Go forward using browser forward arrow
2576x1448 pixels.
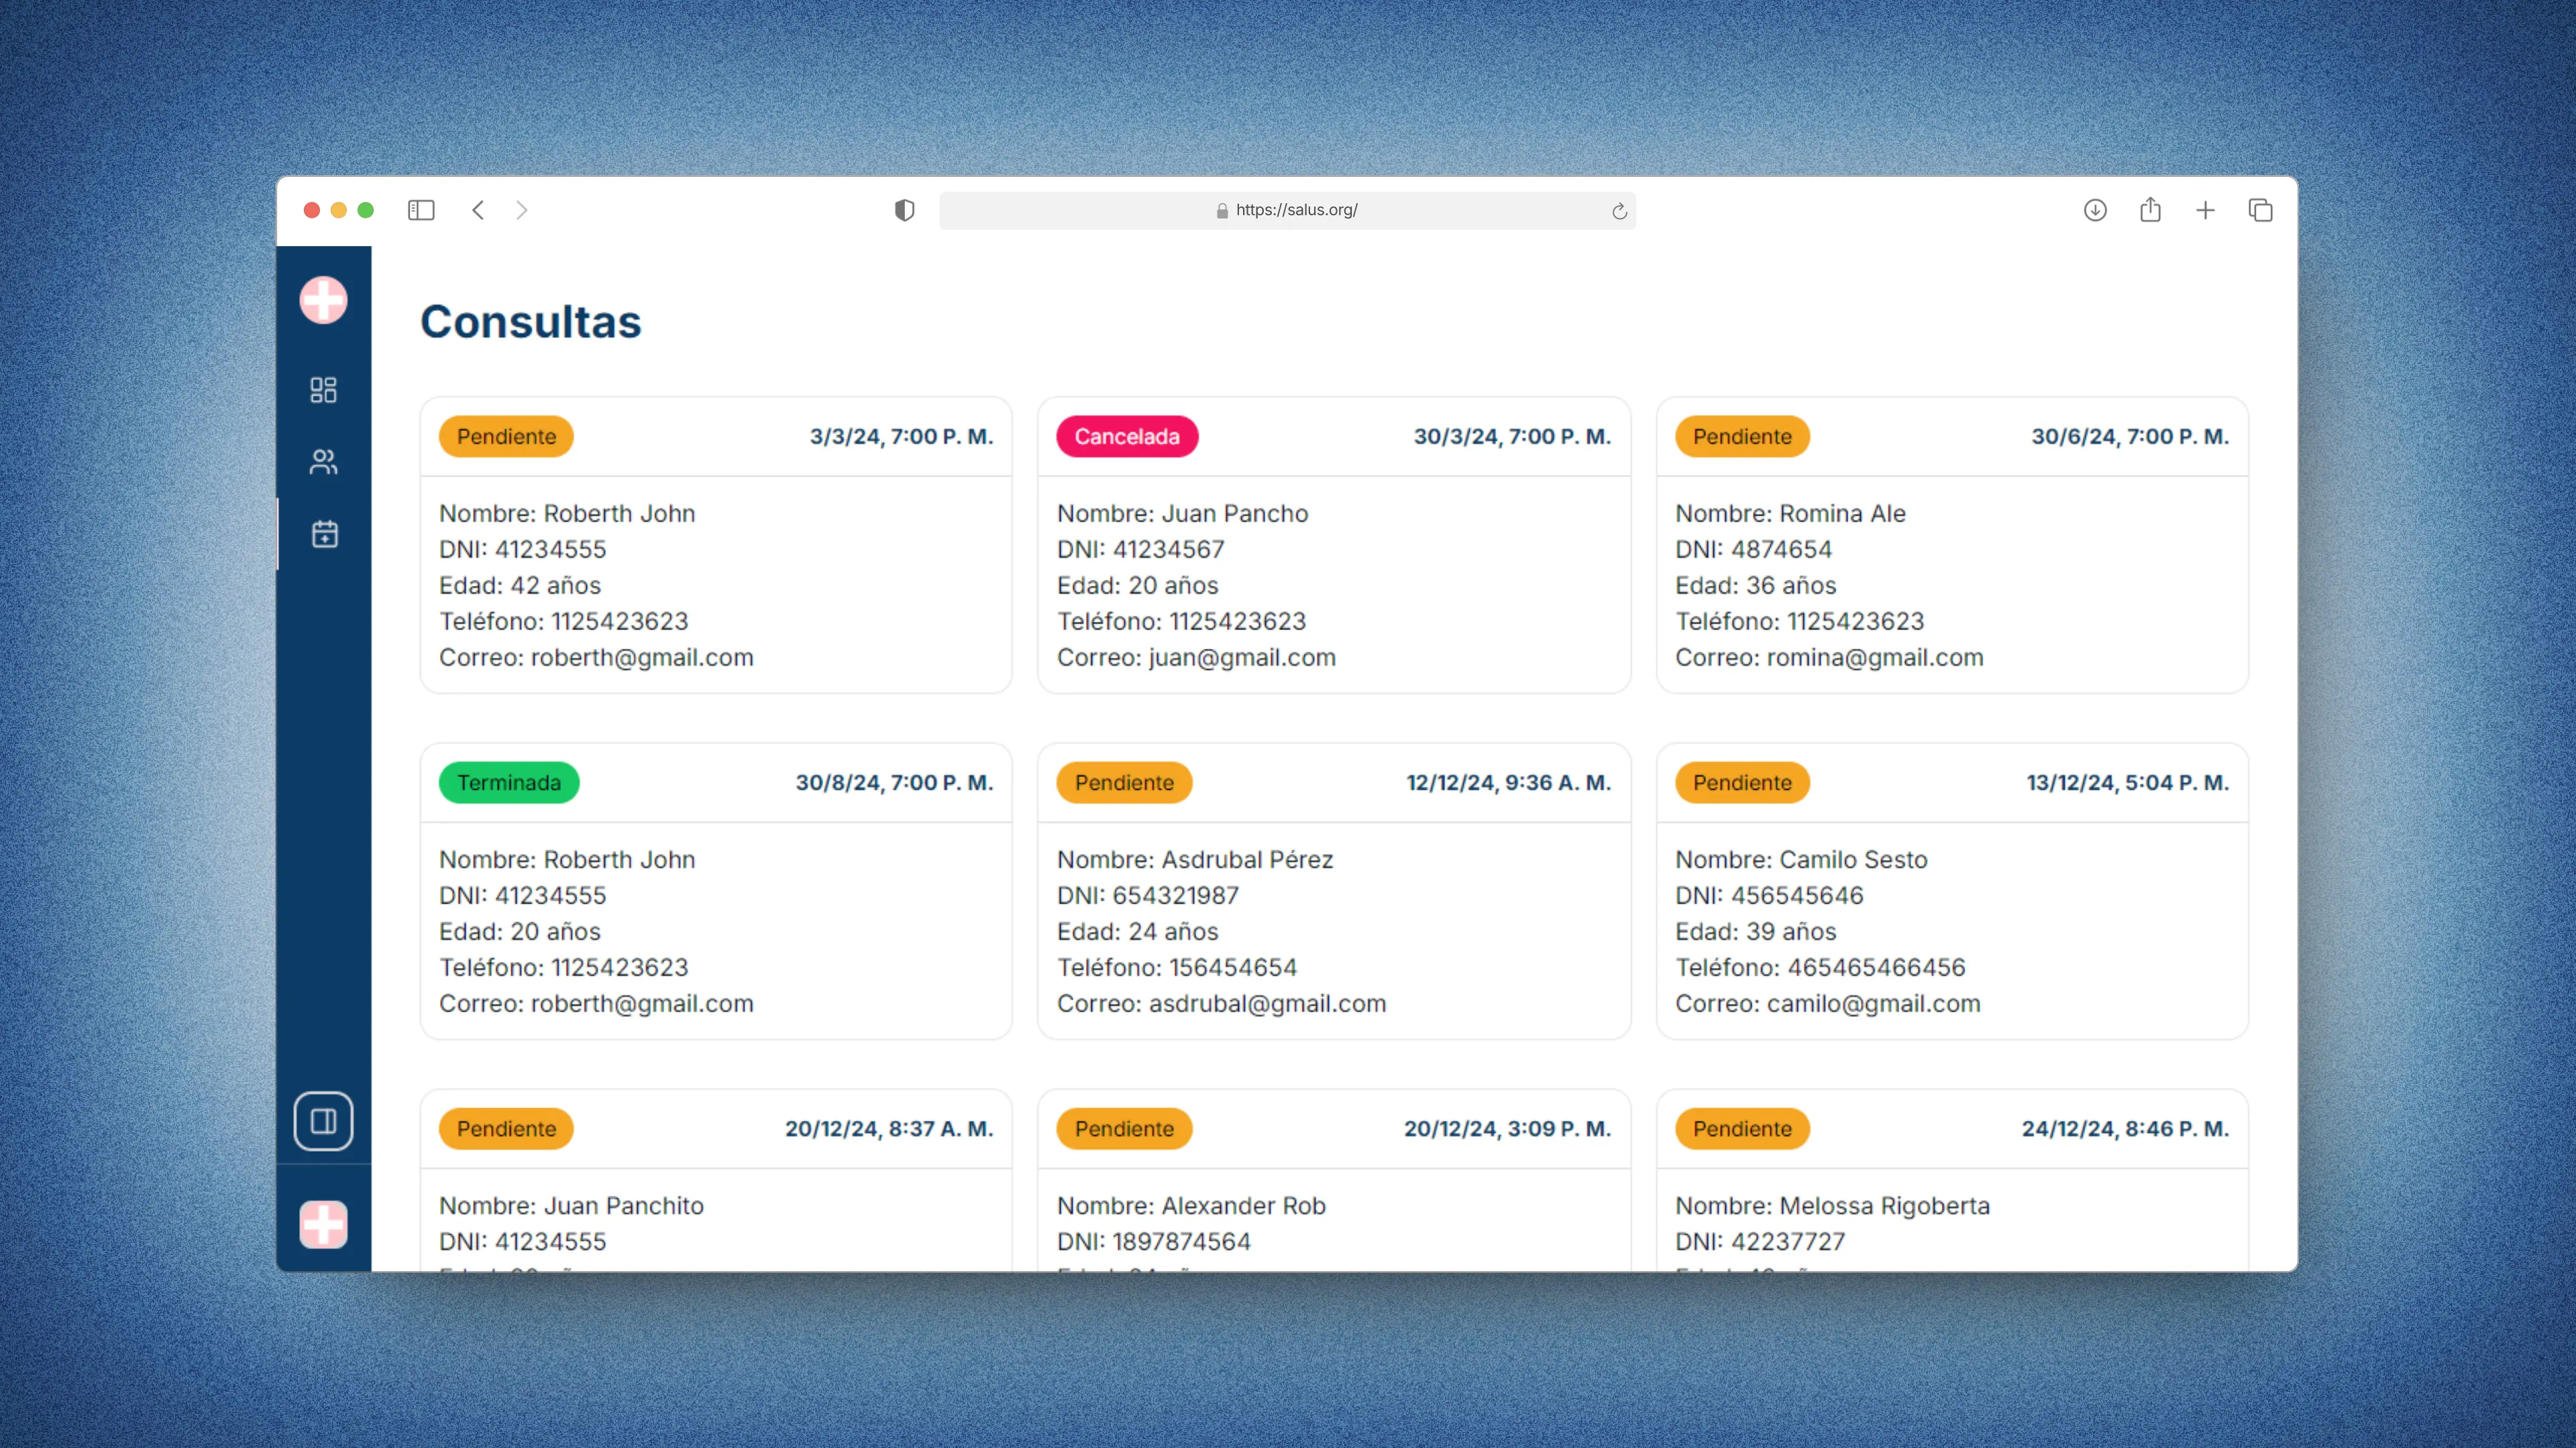pyautogui.click(x=522, y=210)
